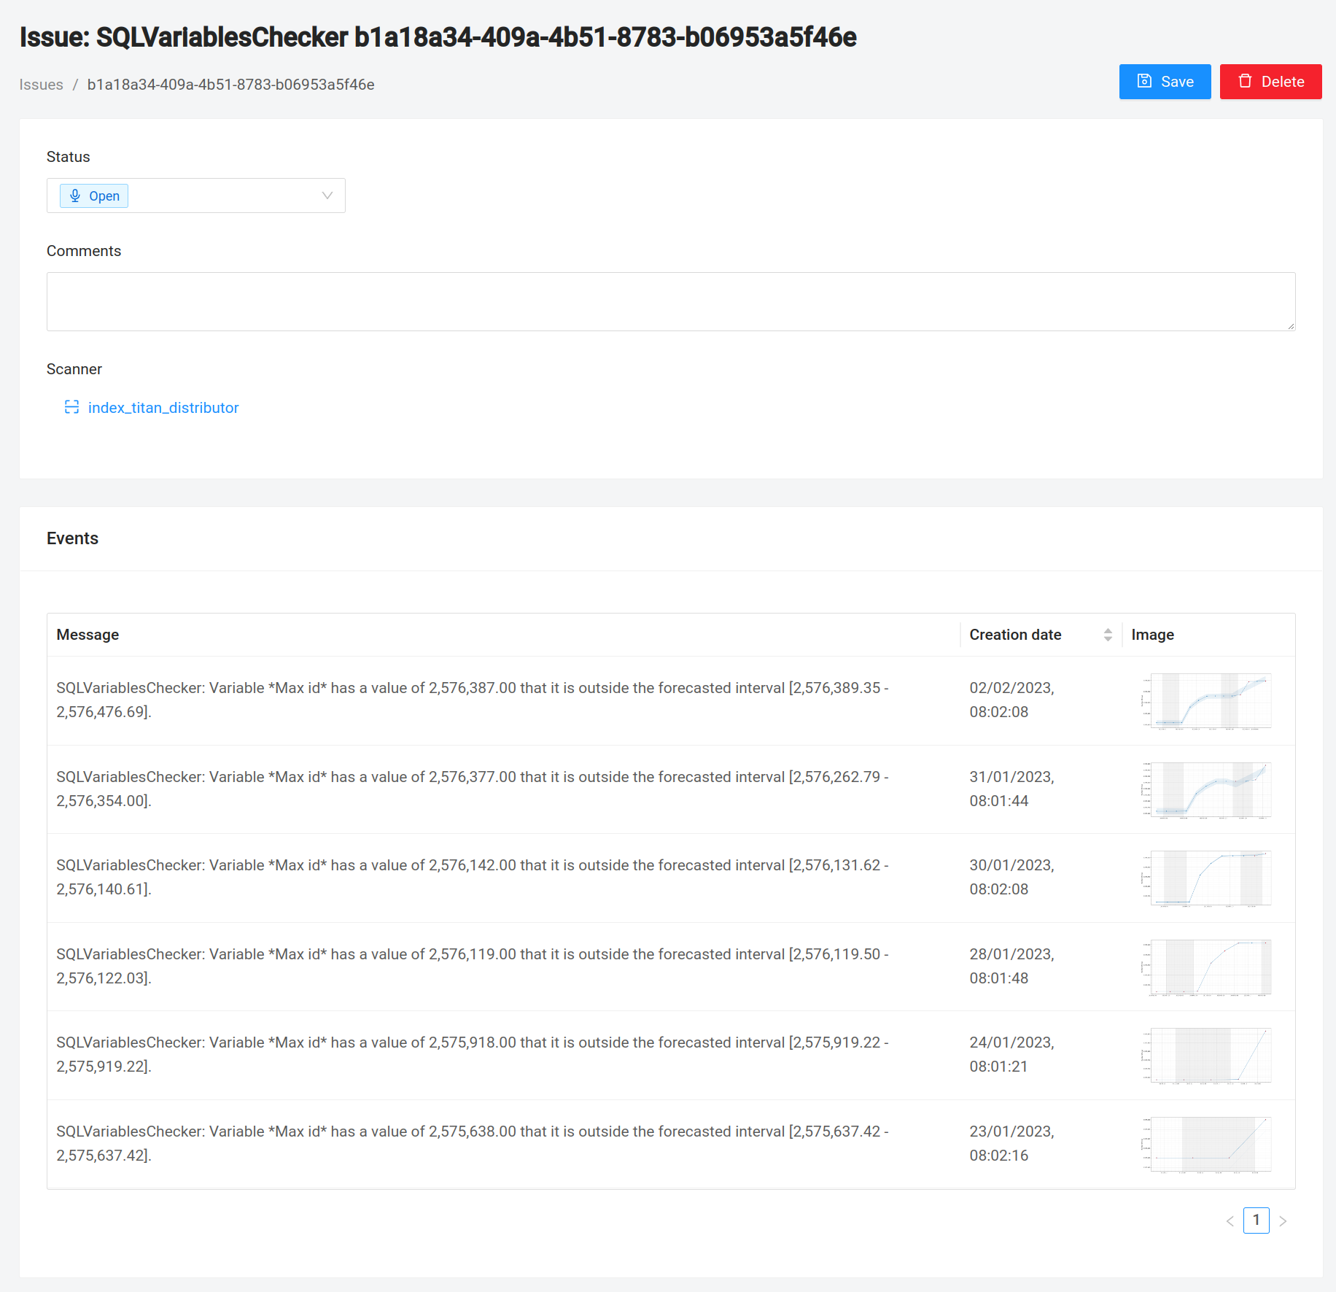Click the trash can icon
This screenshot has width=1336, height=1292.
coord(1245,81)
